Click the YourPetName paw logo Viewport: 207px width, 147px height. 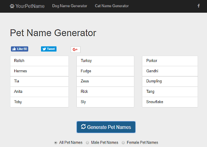27,6
